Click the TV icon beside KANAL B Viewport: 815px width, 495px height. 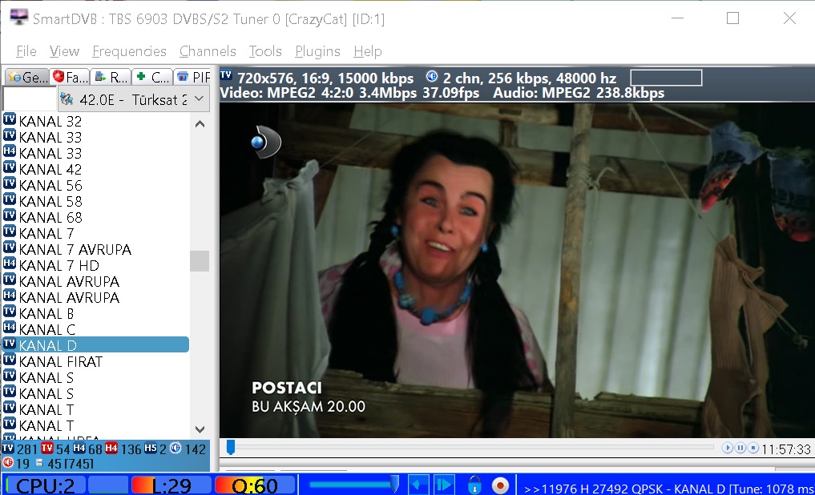[10, 311]
